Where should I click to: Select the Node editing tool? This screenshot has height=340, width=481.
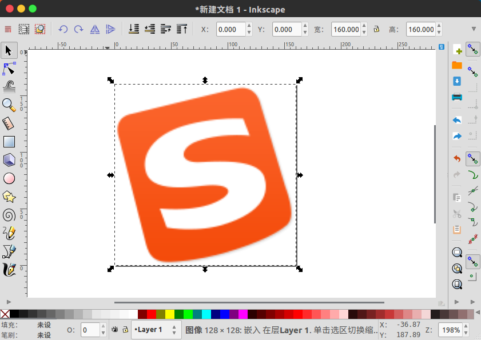click(9, 69)
